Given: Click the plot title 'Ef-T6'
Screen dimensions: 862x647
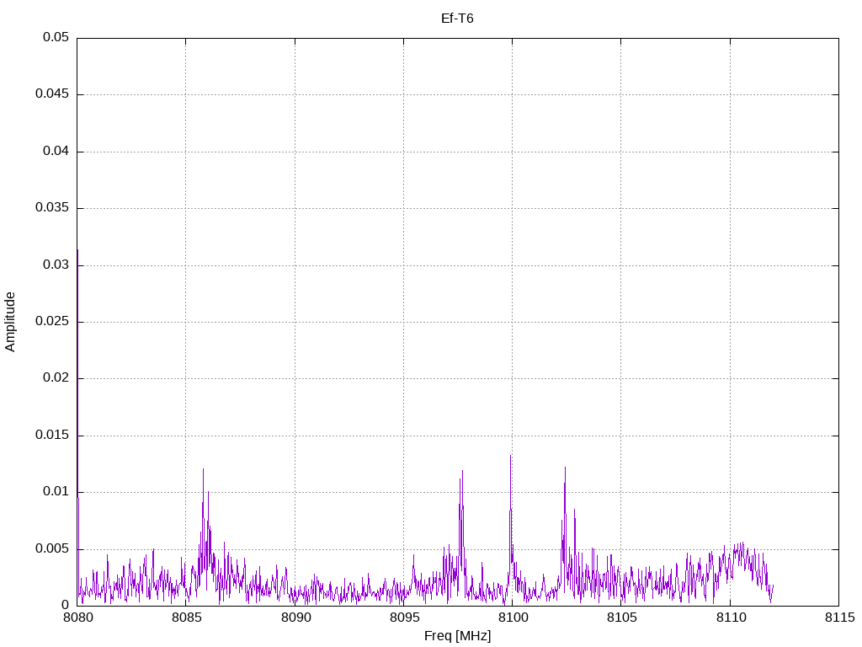Looking at the screenshot, I should click(x=457, y=19).
